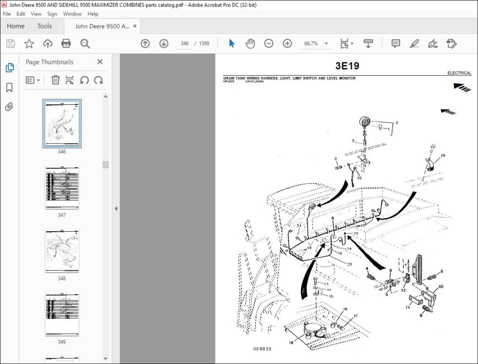Go to the next page with the down arrow
Image resolution: width=478 pixels, height=364 pixels.
point(164,43)
